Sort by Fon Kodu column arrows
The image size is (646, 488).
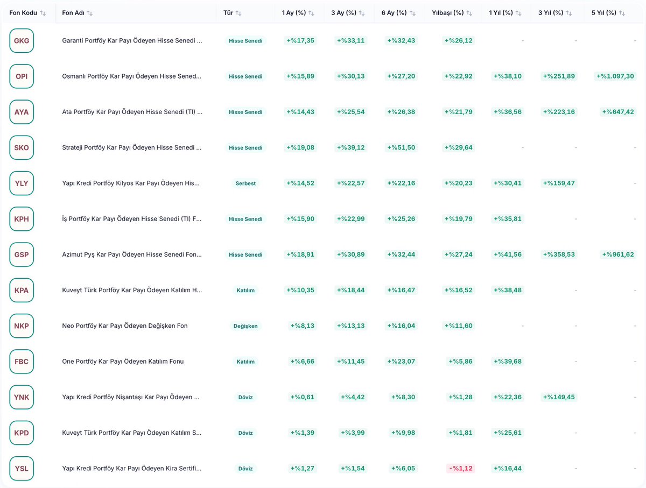pos(43,13)
